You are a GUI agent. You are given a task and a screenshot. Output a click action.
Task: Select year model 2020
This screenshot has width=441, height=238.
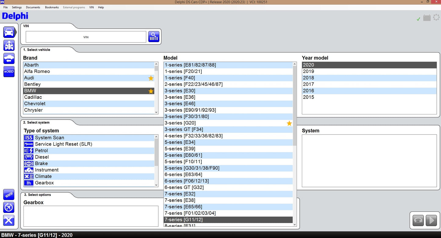tap(369, 65)
